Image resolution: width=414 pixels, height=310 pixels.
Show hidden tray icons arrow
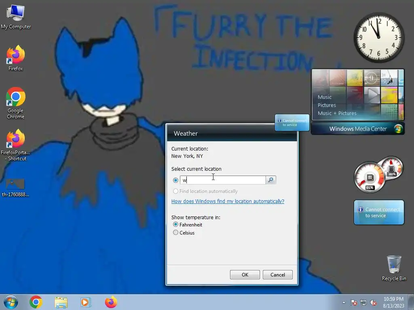(344, 302)
